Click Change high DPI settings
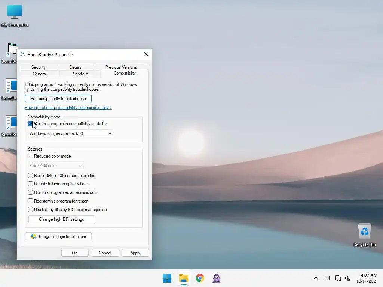This screenshot has height=287, width=383. click(62, 219)
